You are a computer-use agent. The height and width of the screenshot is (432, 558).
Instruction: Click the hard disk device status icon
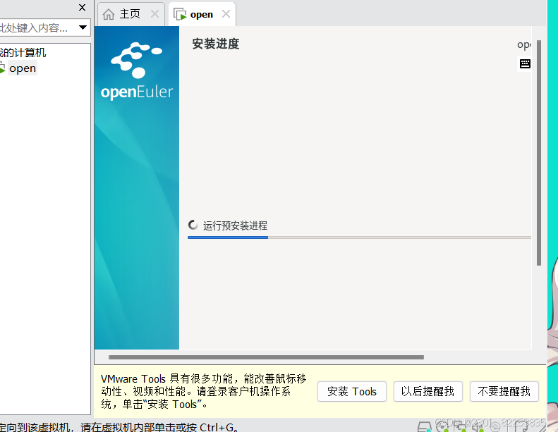click(424, 426)
